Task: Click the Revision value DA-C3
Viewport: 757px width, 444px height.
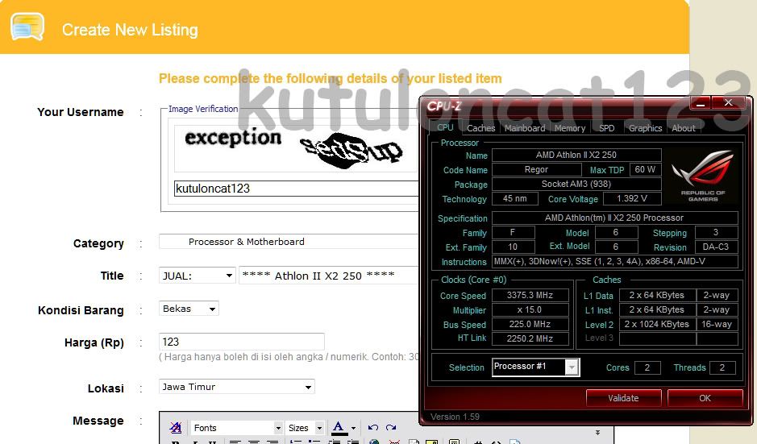Action: 716,247
